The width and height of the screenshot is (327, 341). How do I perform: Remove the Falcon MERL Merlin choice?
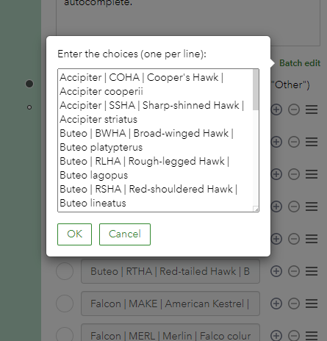pos(294,336)
